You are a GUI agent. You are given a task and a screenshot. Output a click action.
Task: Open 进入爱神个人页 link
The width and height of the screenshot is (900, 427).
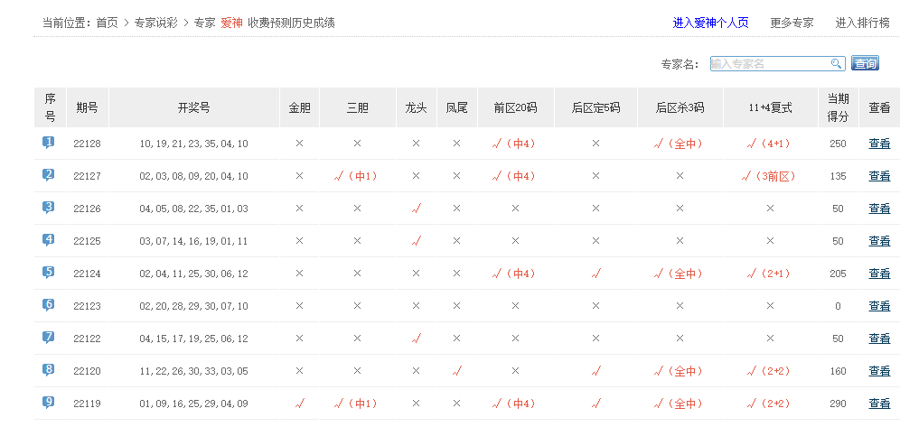[x=710, y=23]
